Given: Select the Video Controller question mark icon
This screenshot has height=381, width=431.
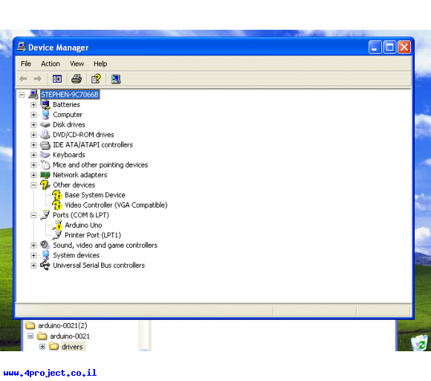Looking at the screenshot, I should point(57,205).
